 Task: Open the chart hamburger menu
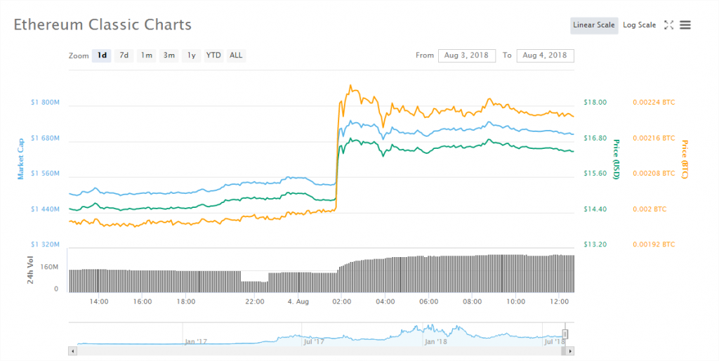click(x=685, y=25)
